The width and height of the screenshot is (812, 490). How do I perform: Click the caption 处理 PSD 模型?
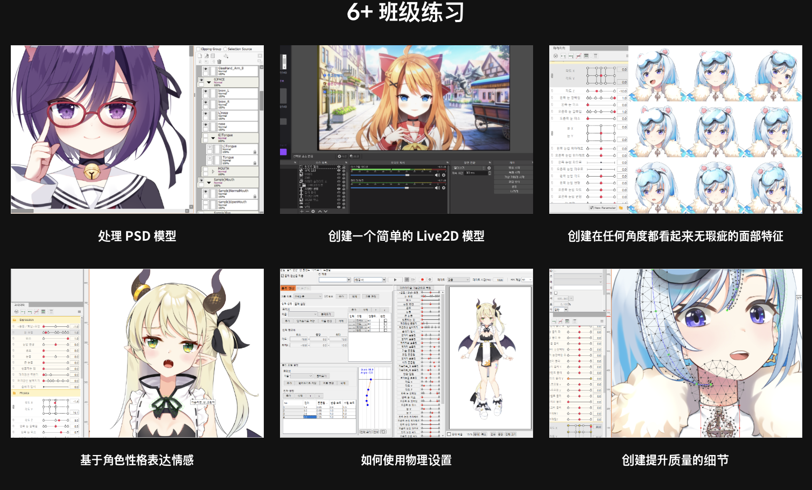137,236
